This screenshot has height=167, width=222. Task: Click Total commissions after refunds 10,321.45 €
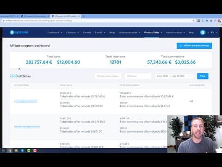point(147,96)
